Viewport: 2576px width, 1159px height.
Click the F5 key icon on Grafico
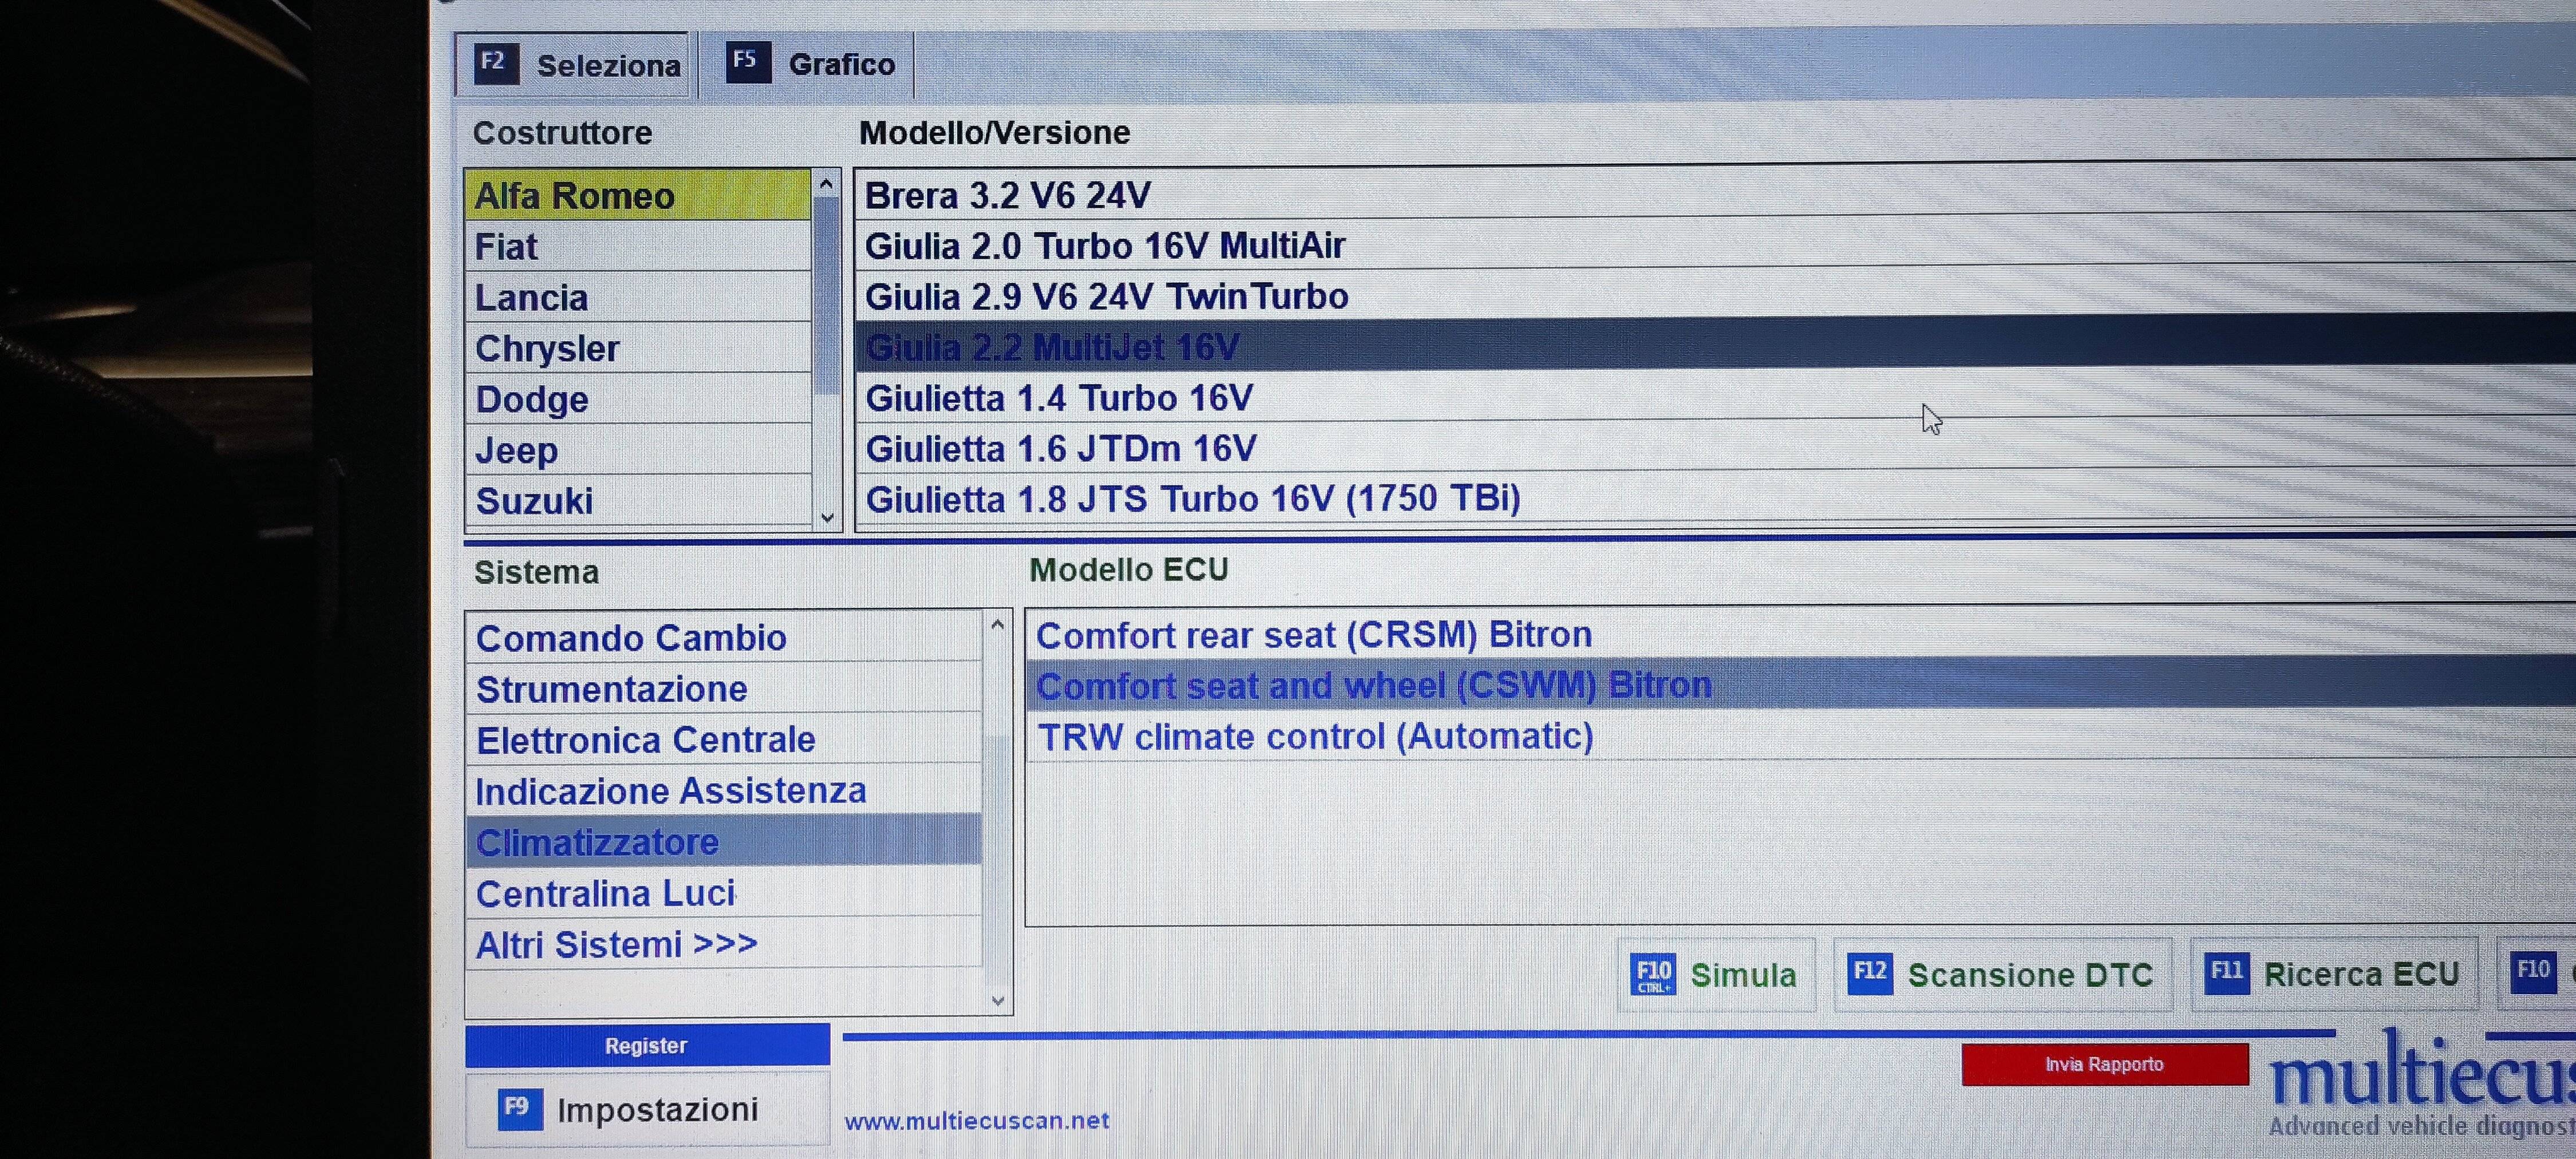point(747,62)
